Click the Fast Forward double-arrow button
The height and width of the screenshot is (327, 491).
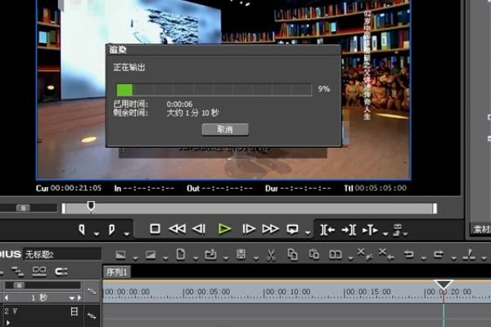271,230
